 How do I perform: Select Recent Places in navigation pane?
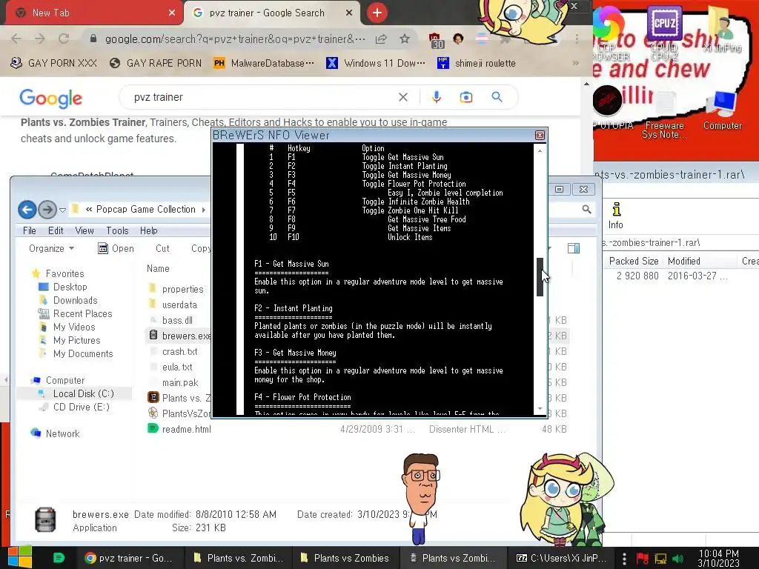[82, 313]
